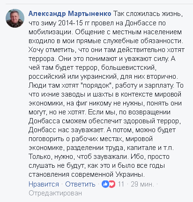The height and width of the screenshot is (202, 193).
Task: Click the phrase "Так сложилась жизнь"
Action: 147,14
